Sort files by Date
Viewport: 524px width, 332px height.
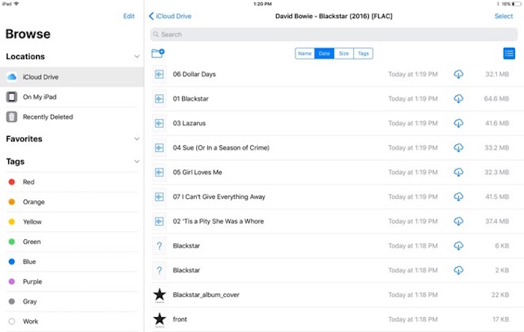click(324, 53)
